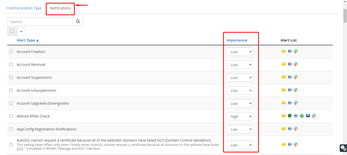Click the magnifier search button

pyautogui.click(x=78, y=22)
